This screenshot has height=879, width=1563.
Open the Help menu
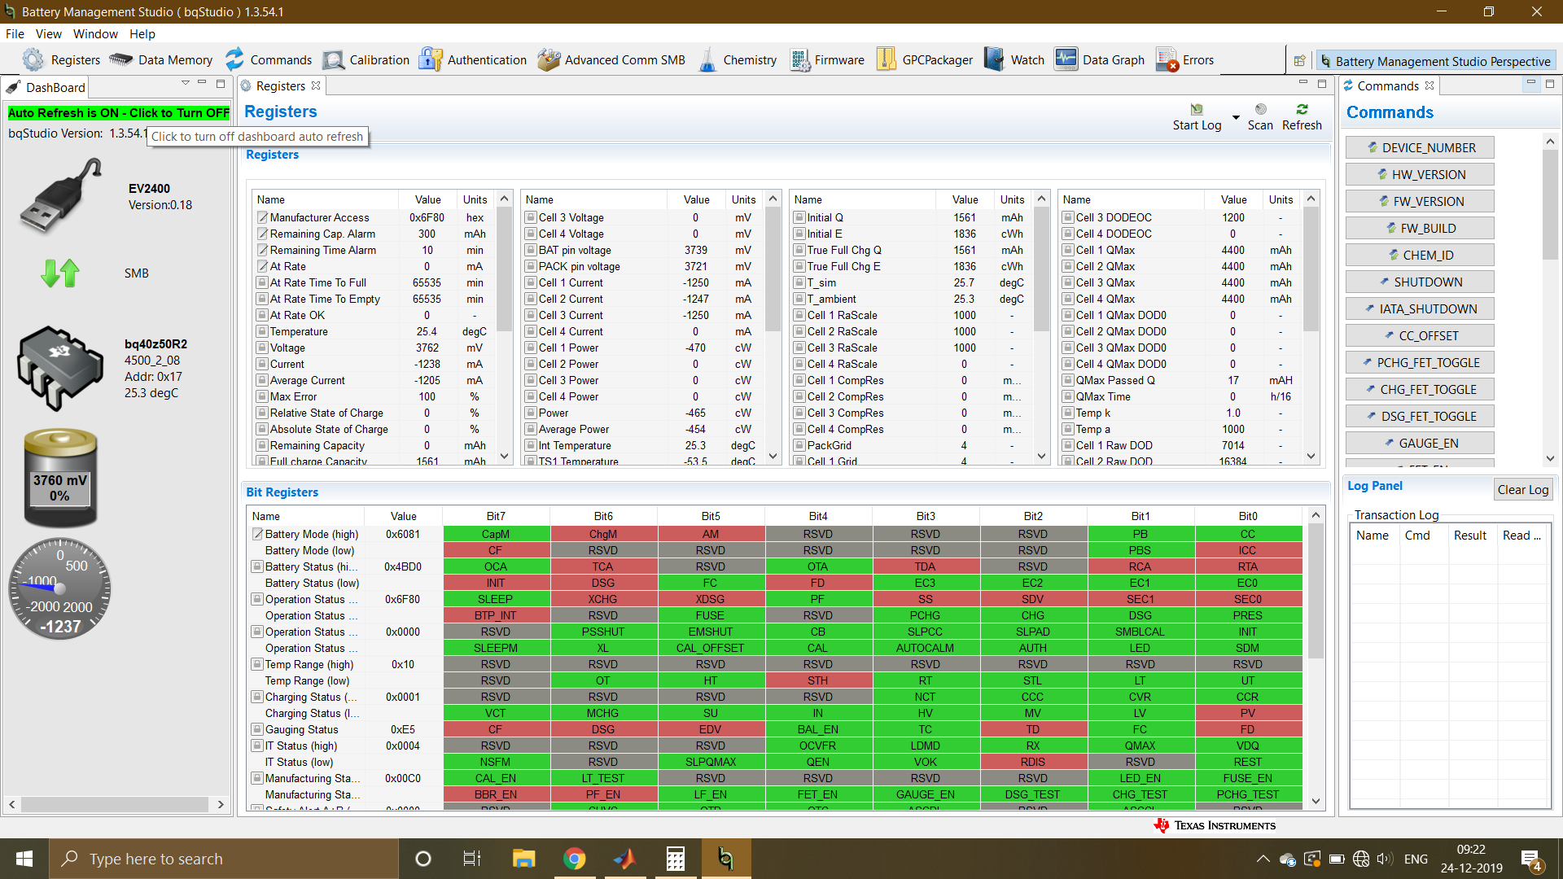(142, 33)
